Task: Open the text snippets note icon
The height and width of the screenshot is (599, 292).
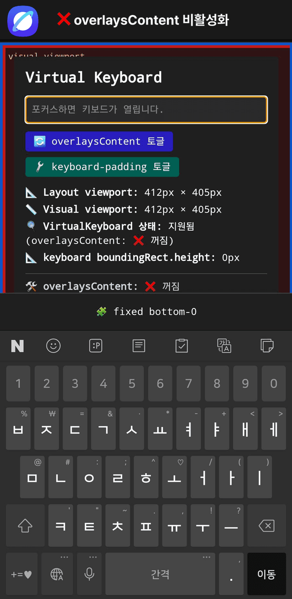Action: click(139, 346)
